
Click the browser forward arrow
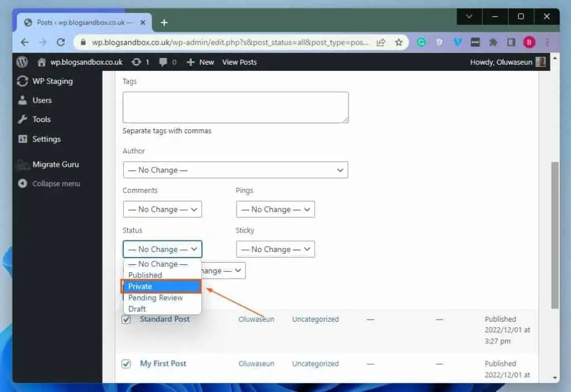tap(42, 42)
